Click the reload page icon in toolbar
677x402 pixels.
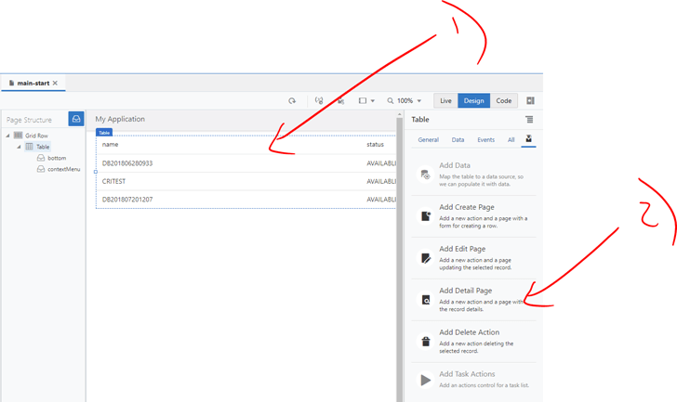(x=292, y=101)
